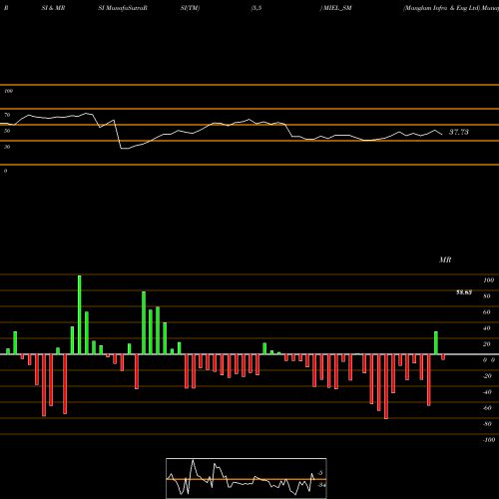Screen dimensions: 499x499
Task: Click the tallest green MR histogram bar
Action: pos(80,314)
